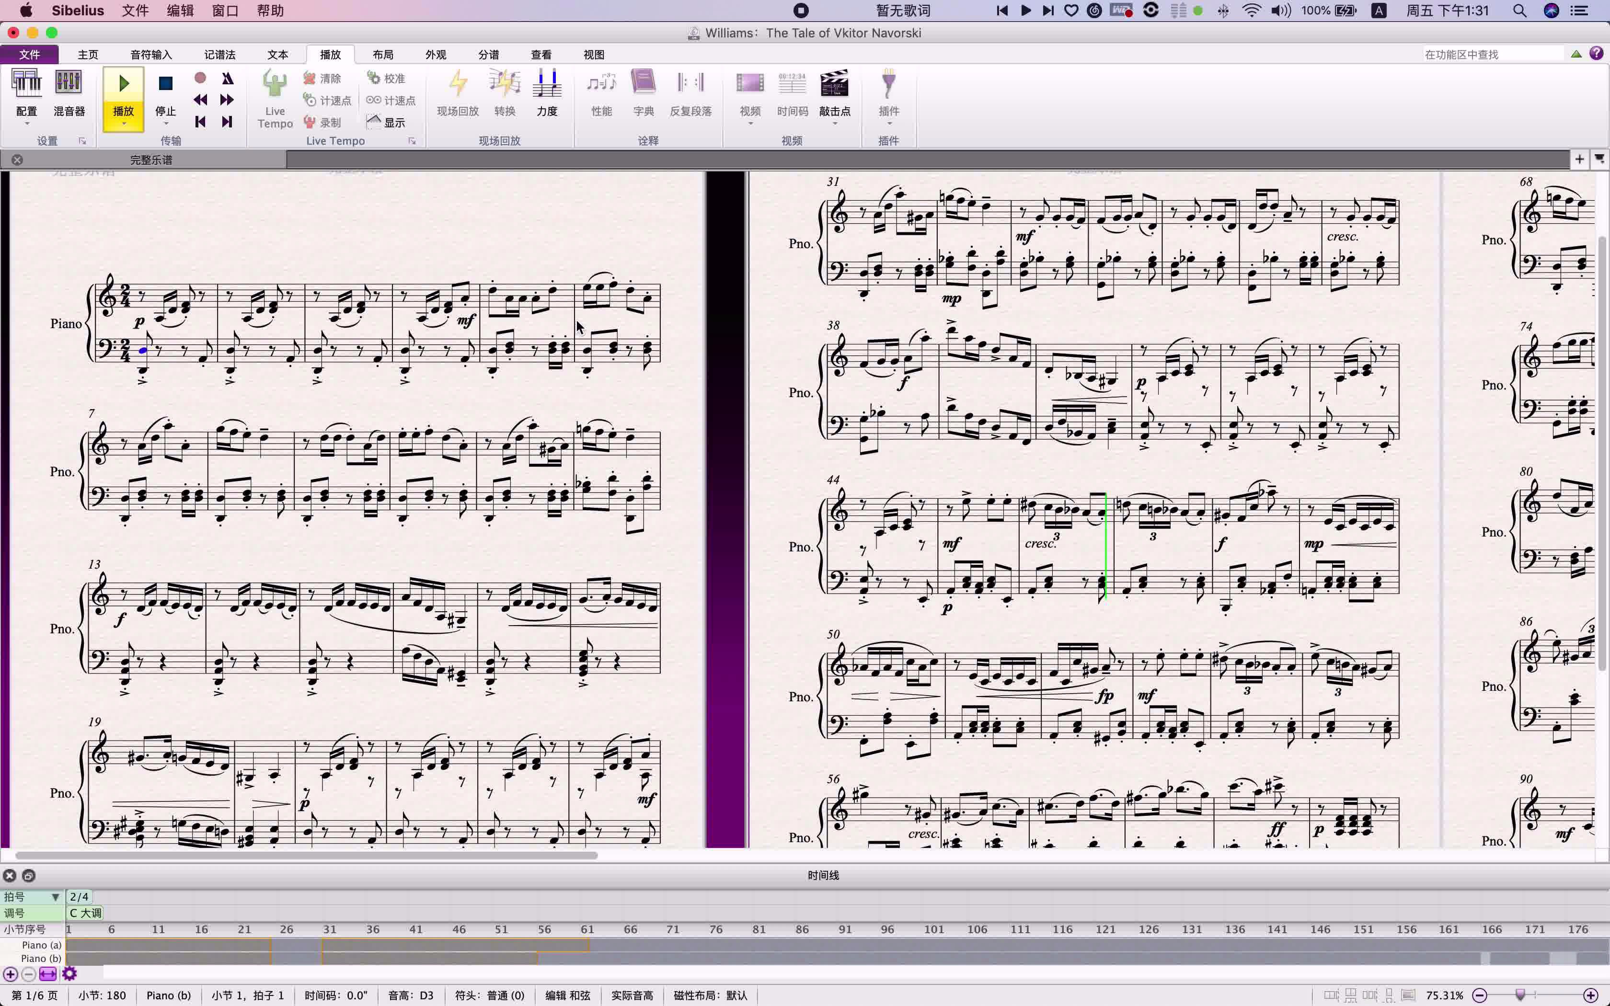Viewport: 1610px width, 1006px height.
Task: Click the 现场回放 (Live Playback) lightning icon
Action: 458,84
